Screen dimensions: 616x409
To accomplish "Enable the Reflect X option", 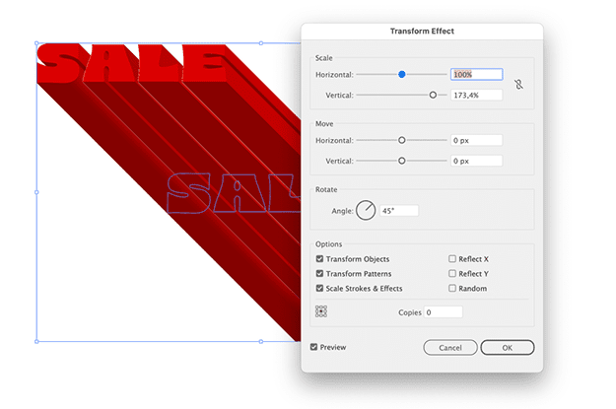I will point(452,258).
